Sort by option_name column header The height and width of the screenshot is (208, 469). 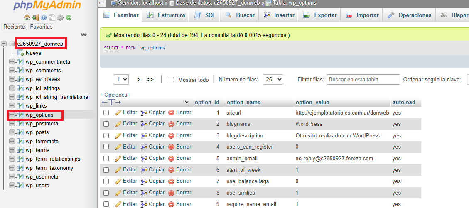click(243, 103)
